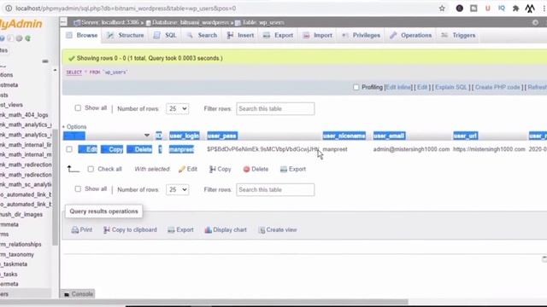
Task: Click the green reload navigation icon in sidebar
Action: [27, 38]
